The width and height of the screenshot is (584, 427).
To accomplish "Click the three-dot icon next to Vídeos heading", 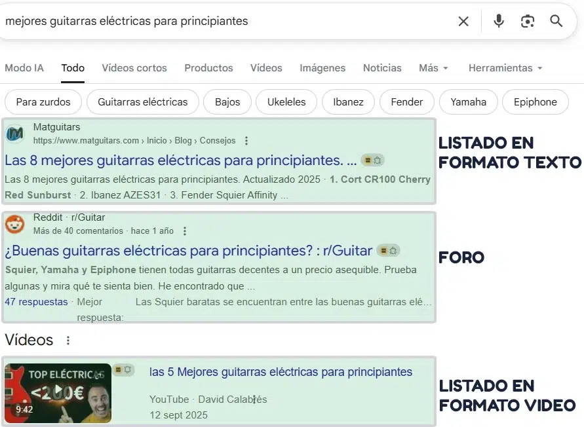I will [68, 340].
